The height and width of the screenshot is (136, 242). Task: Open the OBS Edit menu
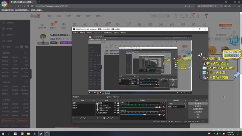82,33
